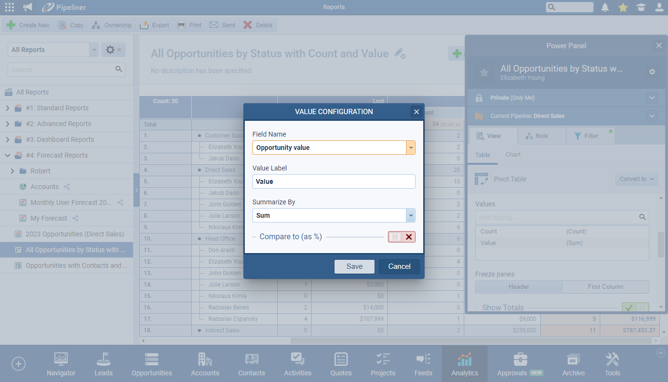Go to the Quotes icon
Viewport: 668px width, 382px height.
341,364
